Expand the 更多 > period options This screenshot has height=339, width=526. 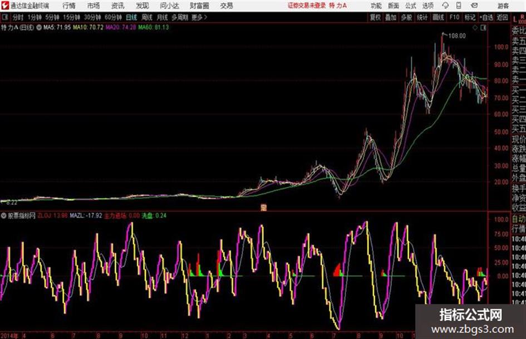click(x=199, y=17)
